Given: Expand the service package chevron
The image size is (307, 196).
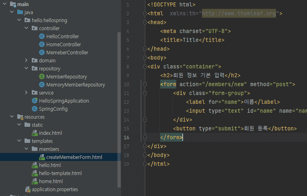Looking at the screenshot, I should pos(27,93).
